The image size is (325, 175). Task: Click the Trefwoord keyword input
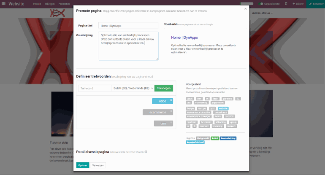95,88
